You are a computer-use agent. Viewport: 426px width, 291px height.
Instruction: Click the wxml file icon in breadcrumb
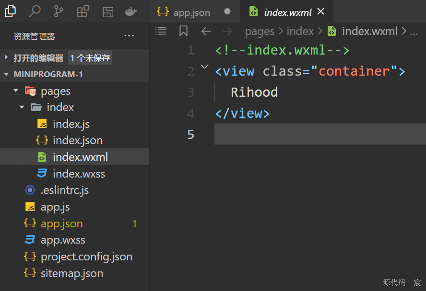331,31
